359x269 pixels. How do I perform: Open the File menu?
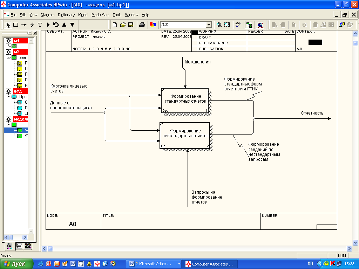[x=13, y=15]
